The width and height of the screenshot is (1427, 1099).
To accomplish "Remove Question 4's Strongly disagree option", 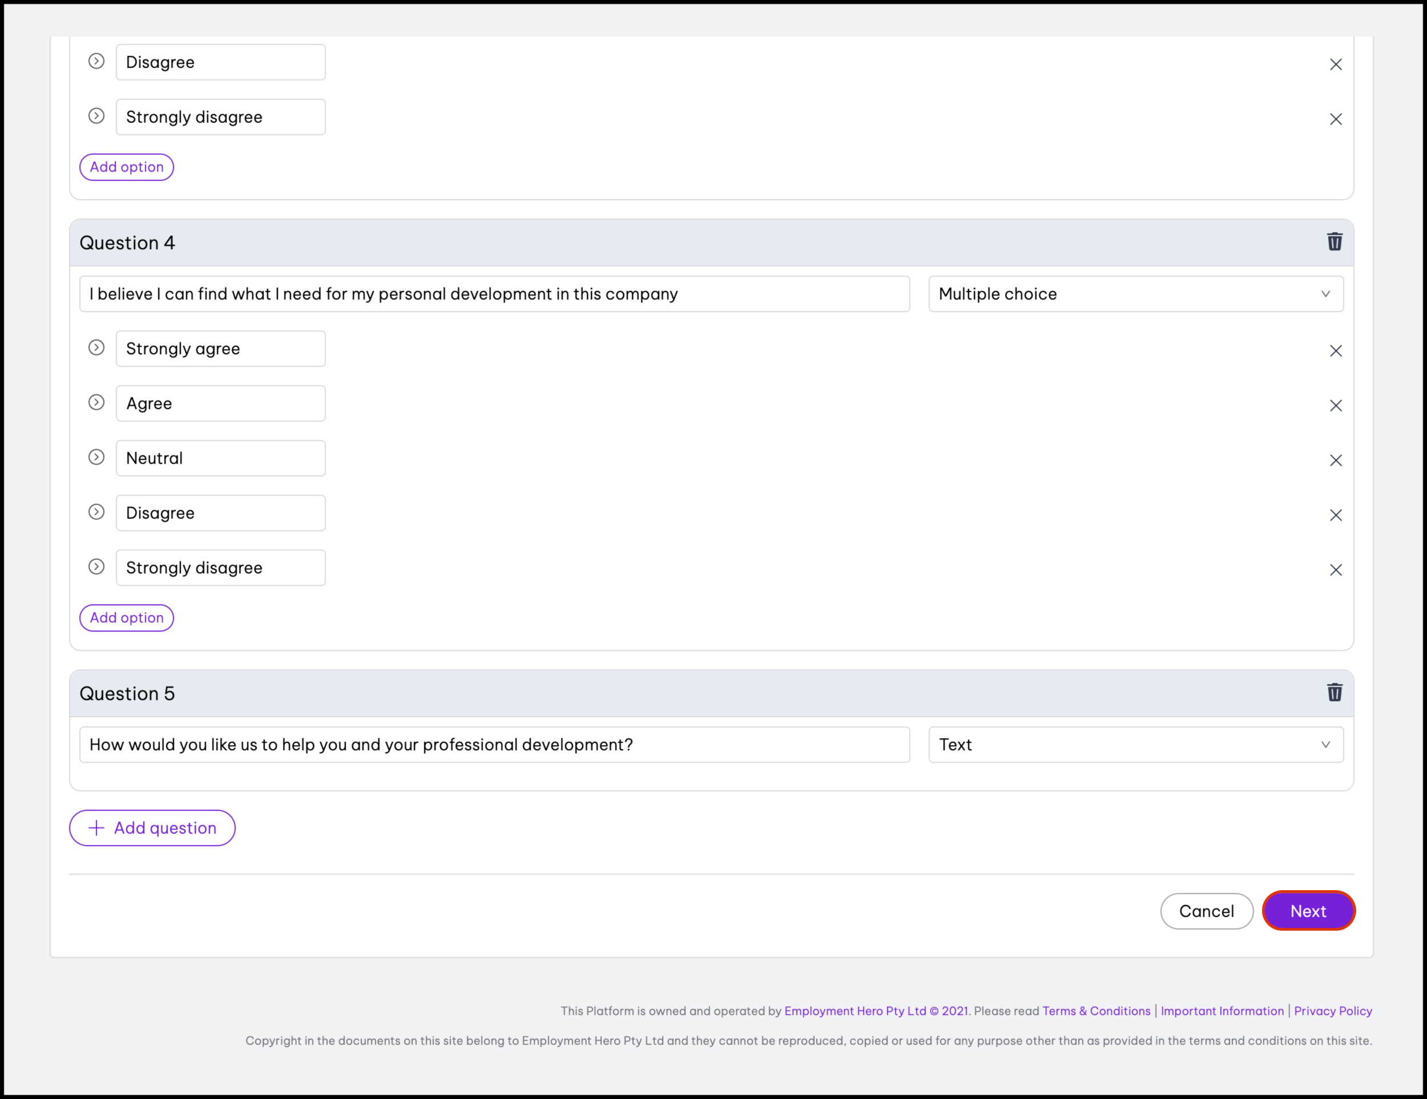I will (1336, 570).
